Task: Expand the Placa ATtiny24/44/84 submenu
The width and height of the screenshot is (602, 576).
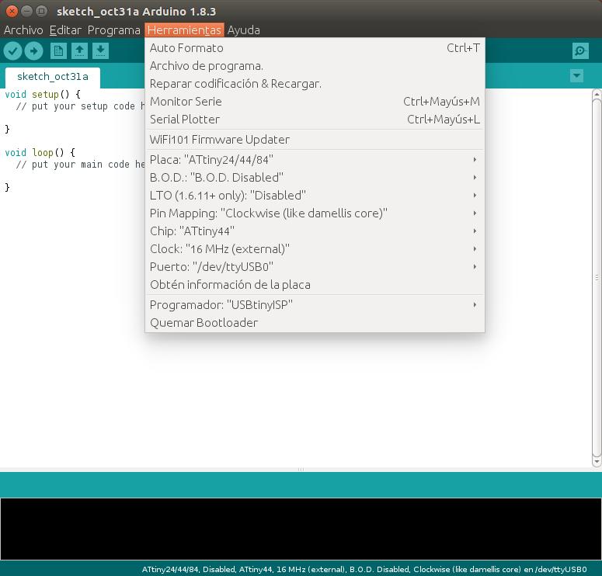Action: click(315, 160)
